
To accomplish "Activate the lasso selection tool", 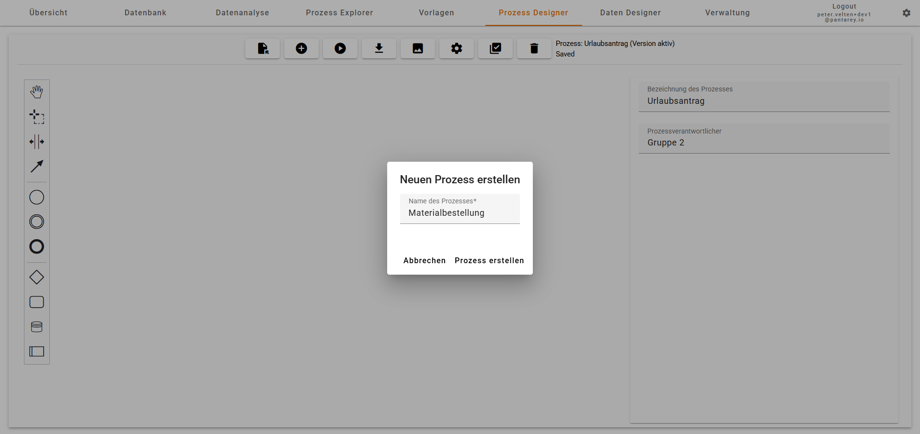I will [37, 117].
